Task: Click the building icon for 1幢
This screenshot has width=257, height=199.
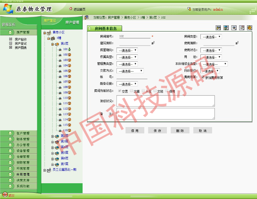Action: pyautogui.click(x=53, y=38)
